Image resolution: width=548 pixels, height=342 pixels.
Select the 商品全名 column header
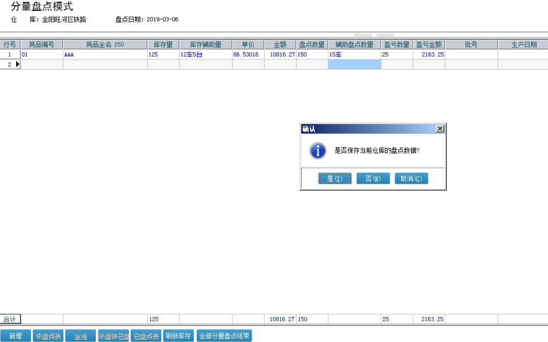click(105, 45)
